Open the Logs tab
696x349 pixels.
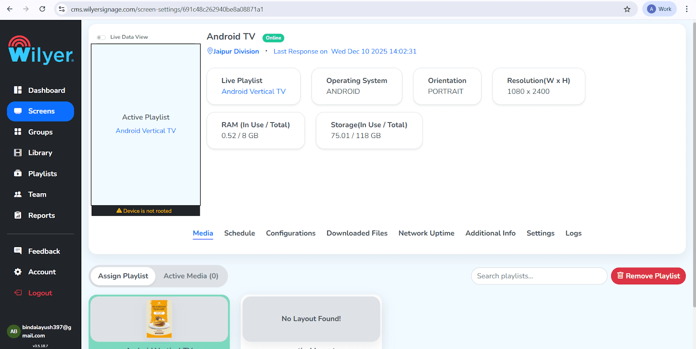[573, 233]
